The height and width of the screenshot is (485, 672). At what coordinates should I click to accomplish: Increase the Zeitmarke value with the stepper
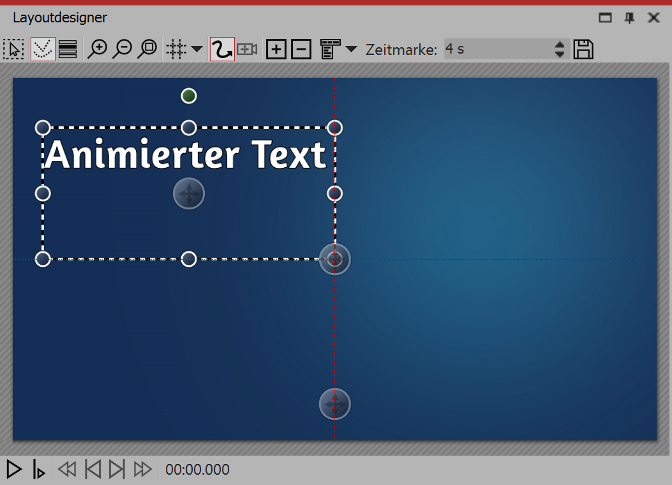tap(558, 45)
